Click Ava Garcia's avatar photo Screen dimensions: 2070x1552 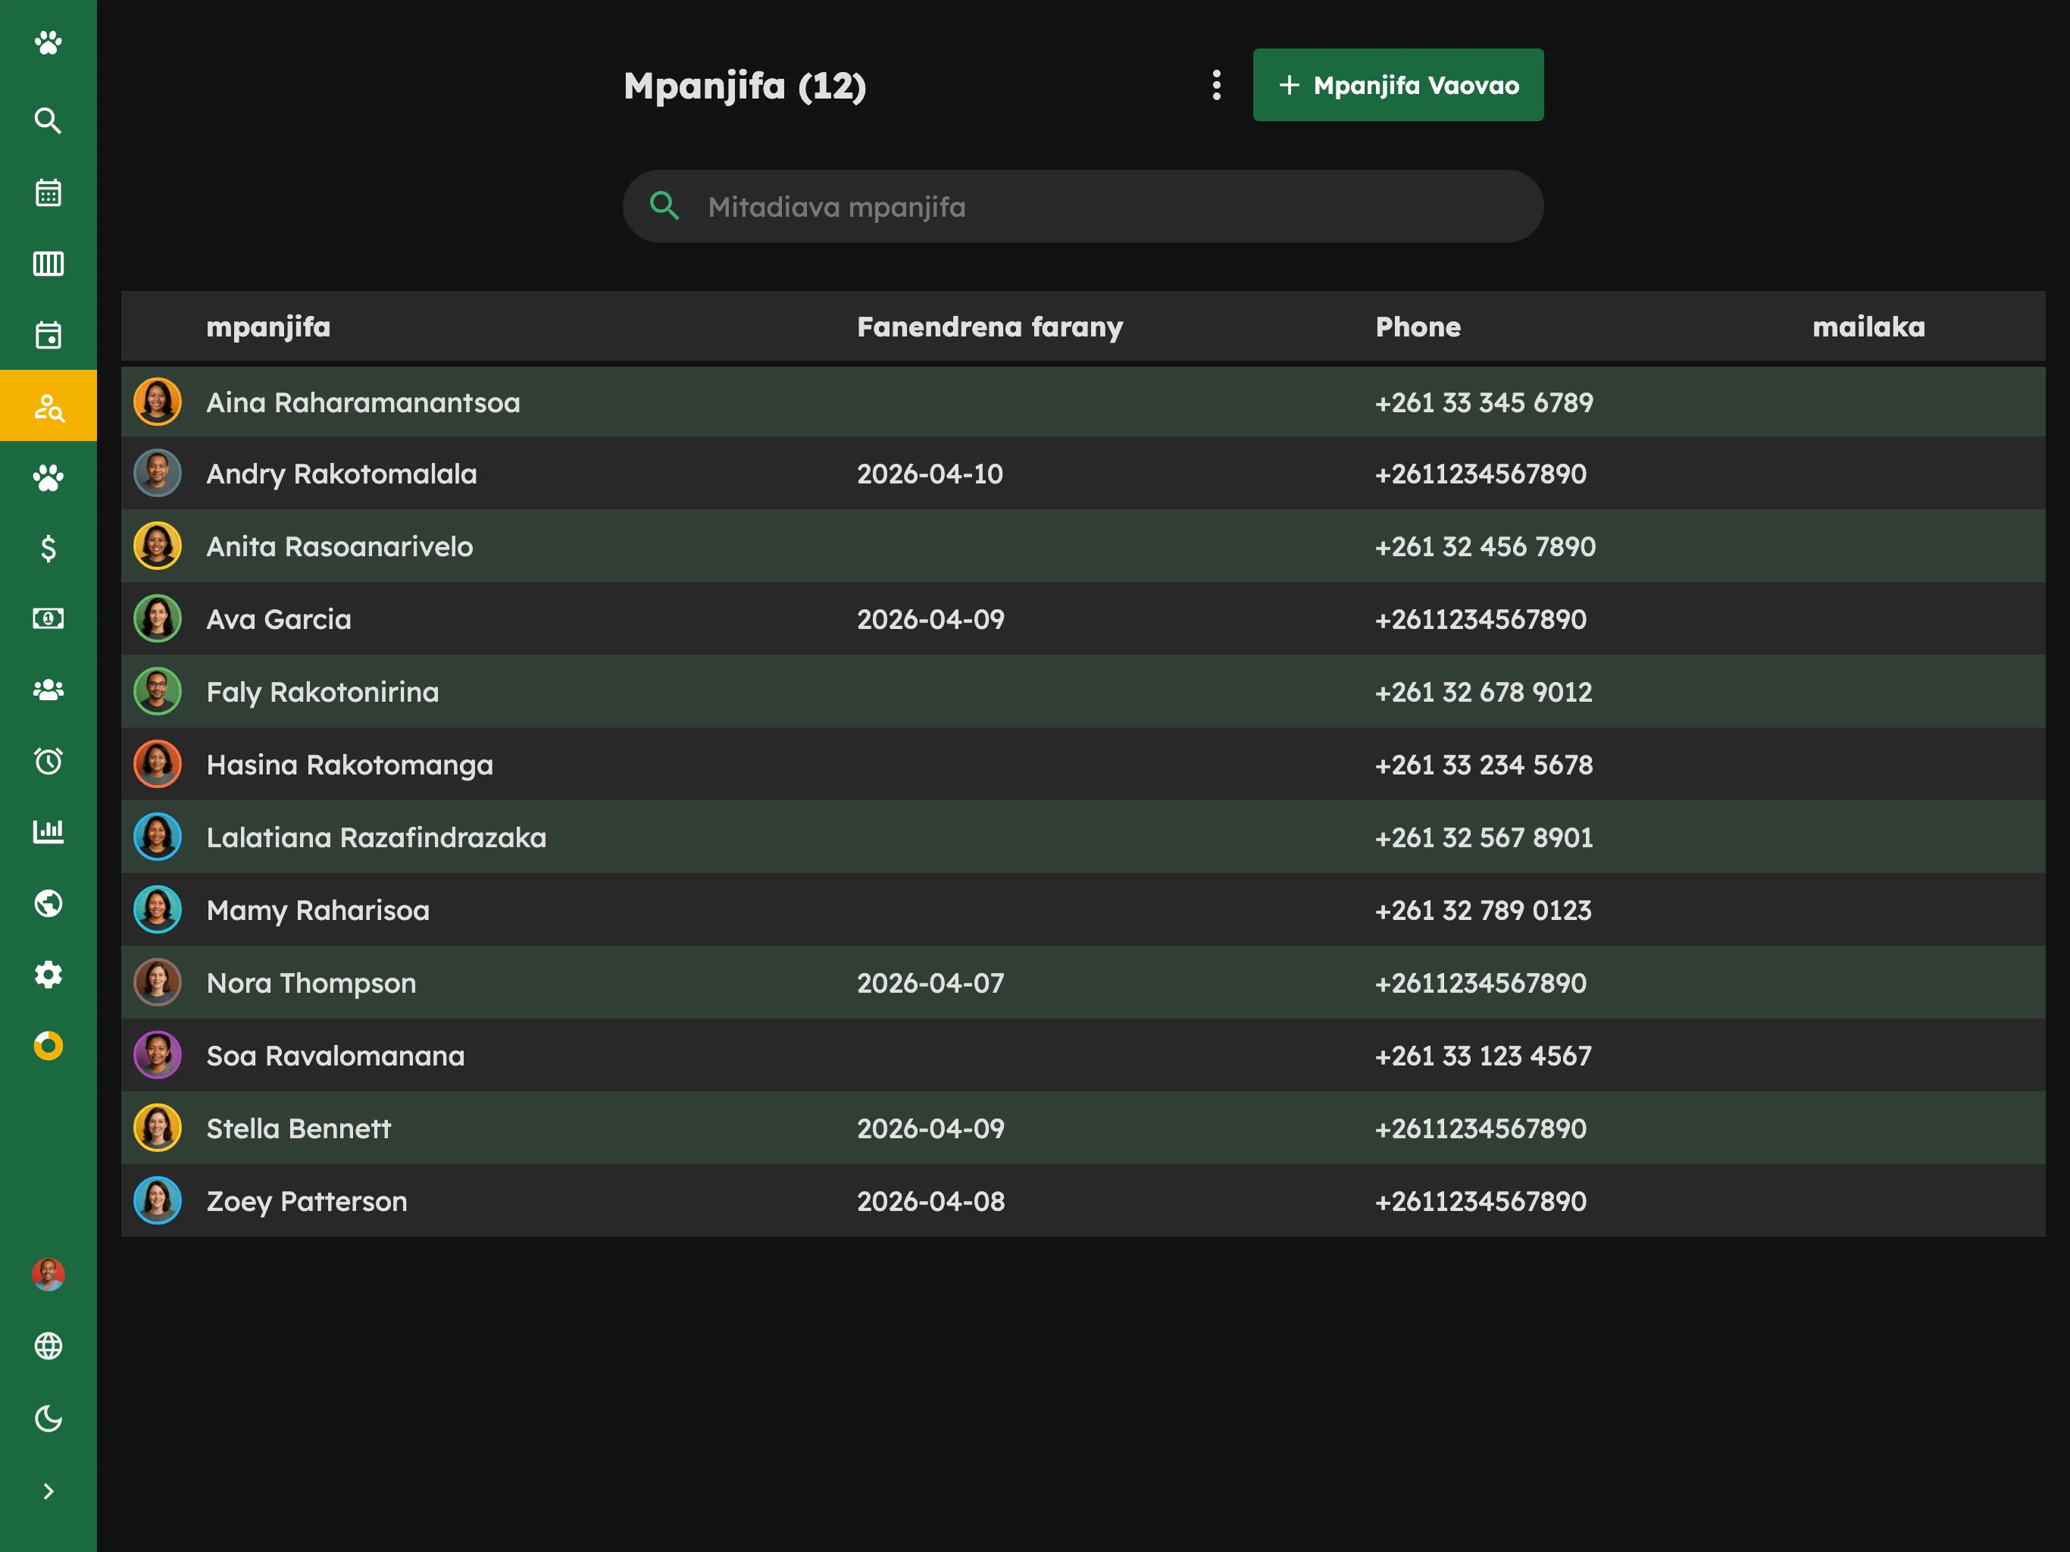[x=157, y=618]
